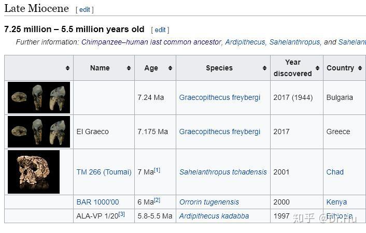View the El Graeco teeth thumbnail
The width and height of the screenshot is (366, 233).
pos(39,132)
